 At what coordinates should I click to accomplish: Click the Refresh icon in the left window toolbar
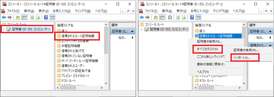coord(32,17)
